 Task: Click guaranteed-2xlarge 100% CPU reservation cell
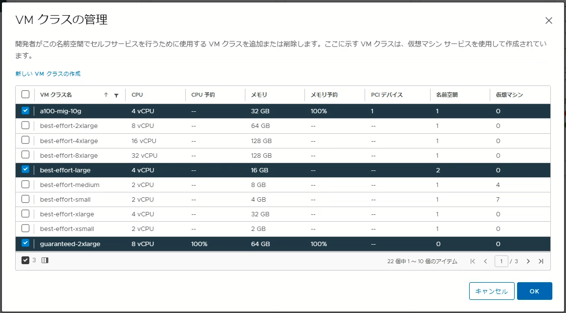(x=199, y=244)
